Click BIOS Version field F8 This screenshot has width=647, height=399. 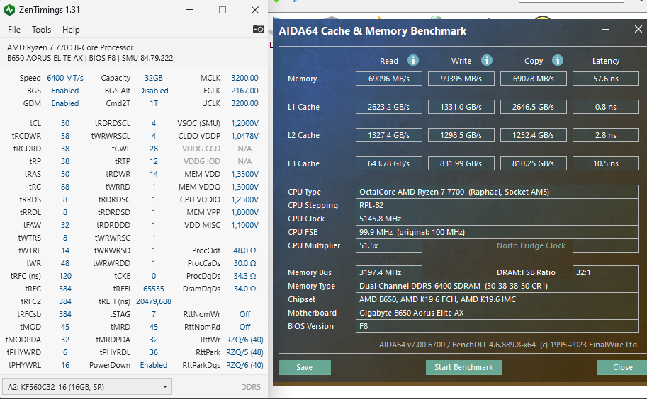(497, 326)
